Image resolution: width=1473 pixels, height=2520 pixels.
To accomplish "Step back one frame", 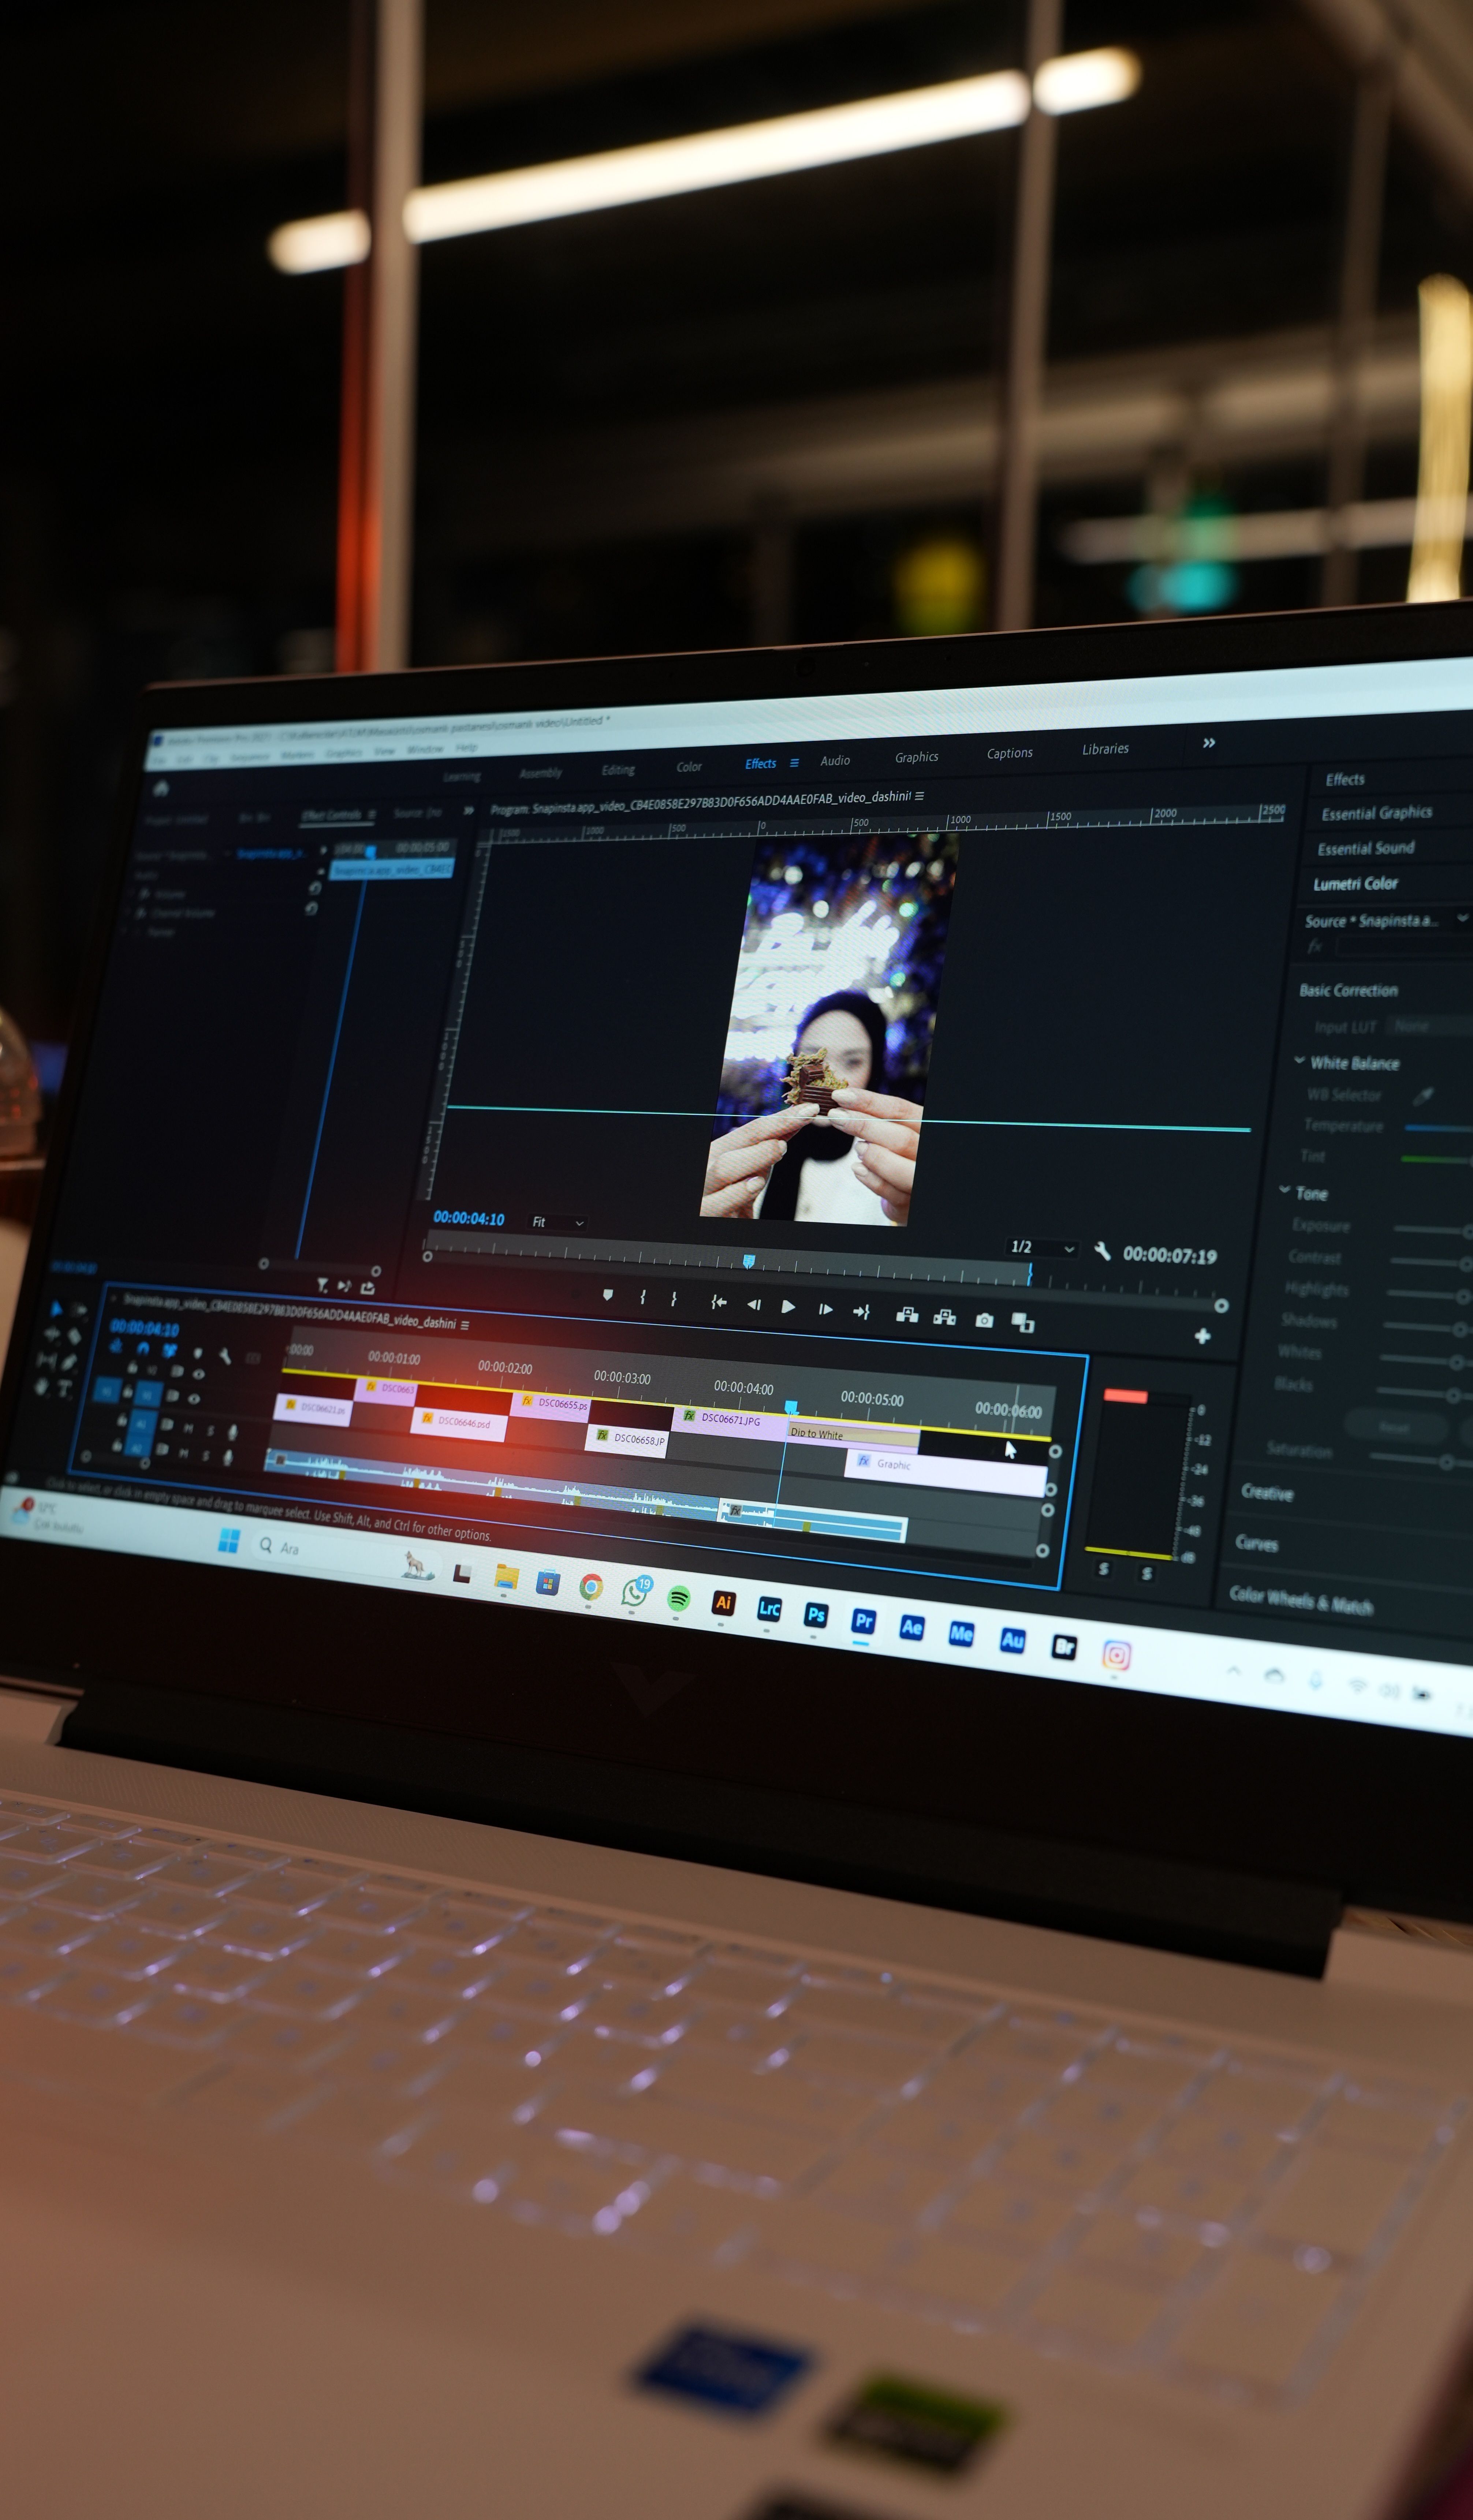I will (x=754, y=1304).
